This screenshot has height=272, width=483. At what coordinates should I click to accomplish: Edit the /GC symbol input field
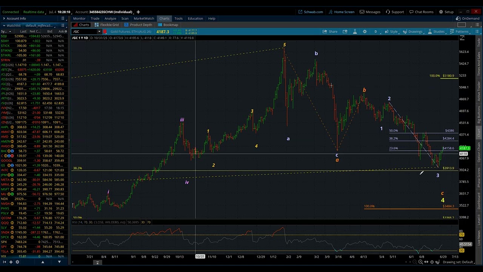pos(85,32)
